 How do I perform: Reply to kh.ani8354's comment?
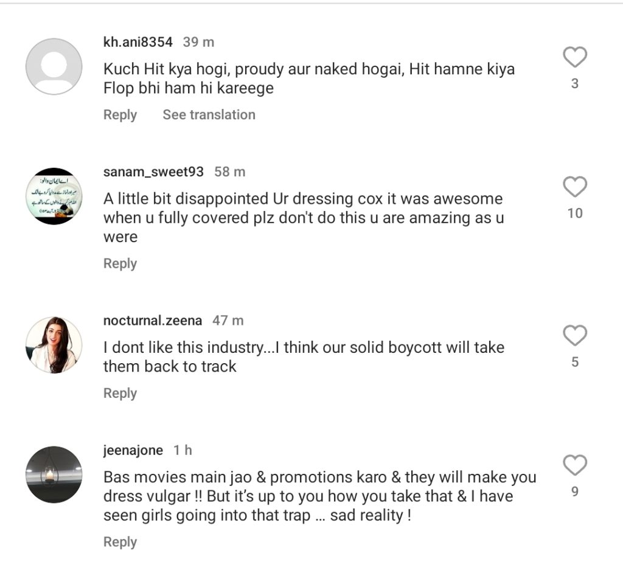click(x=120, y=115)
